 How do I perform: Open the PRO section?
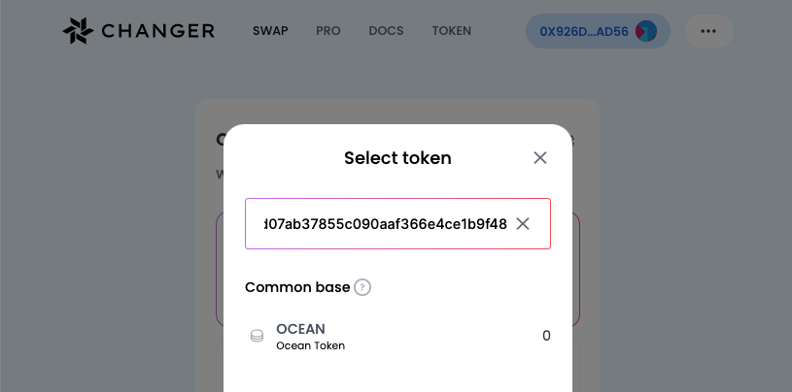(x=328, y=31)
